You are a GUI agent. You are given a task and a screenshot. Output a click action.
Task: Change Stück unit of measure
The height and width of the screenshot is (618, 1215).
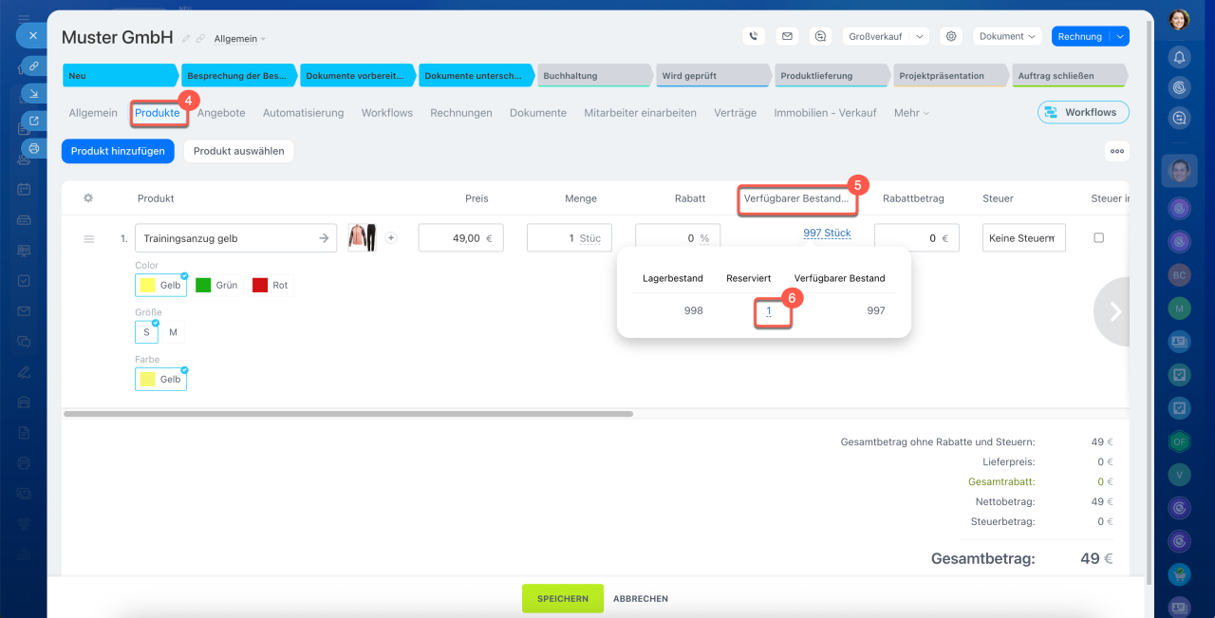pos(590,239)
